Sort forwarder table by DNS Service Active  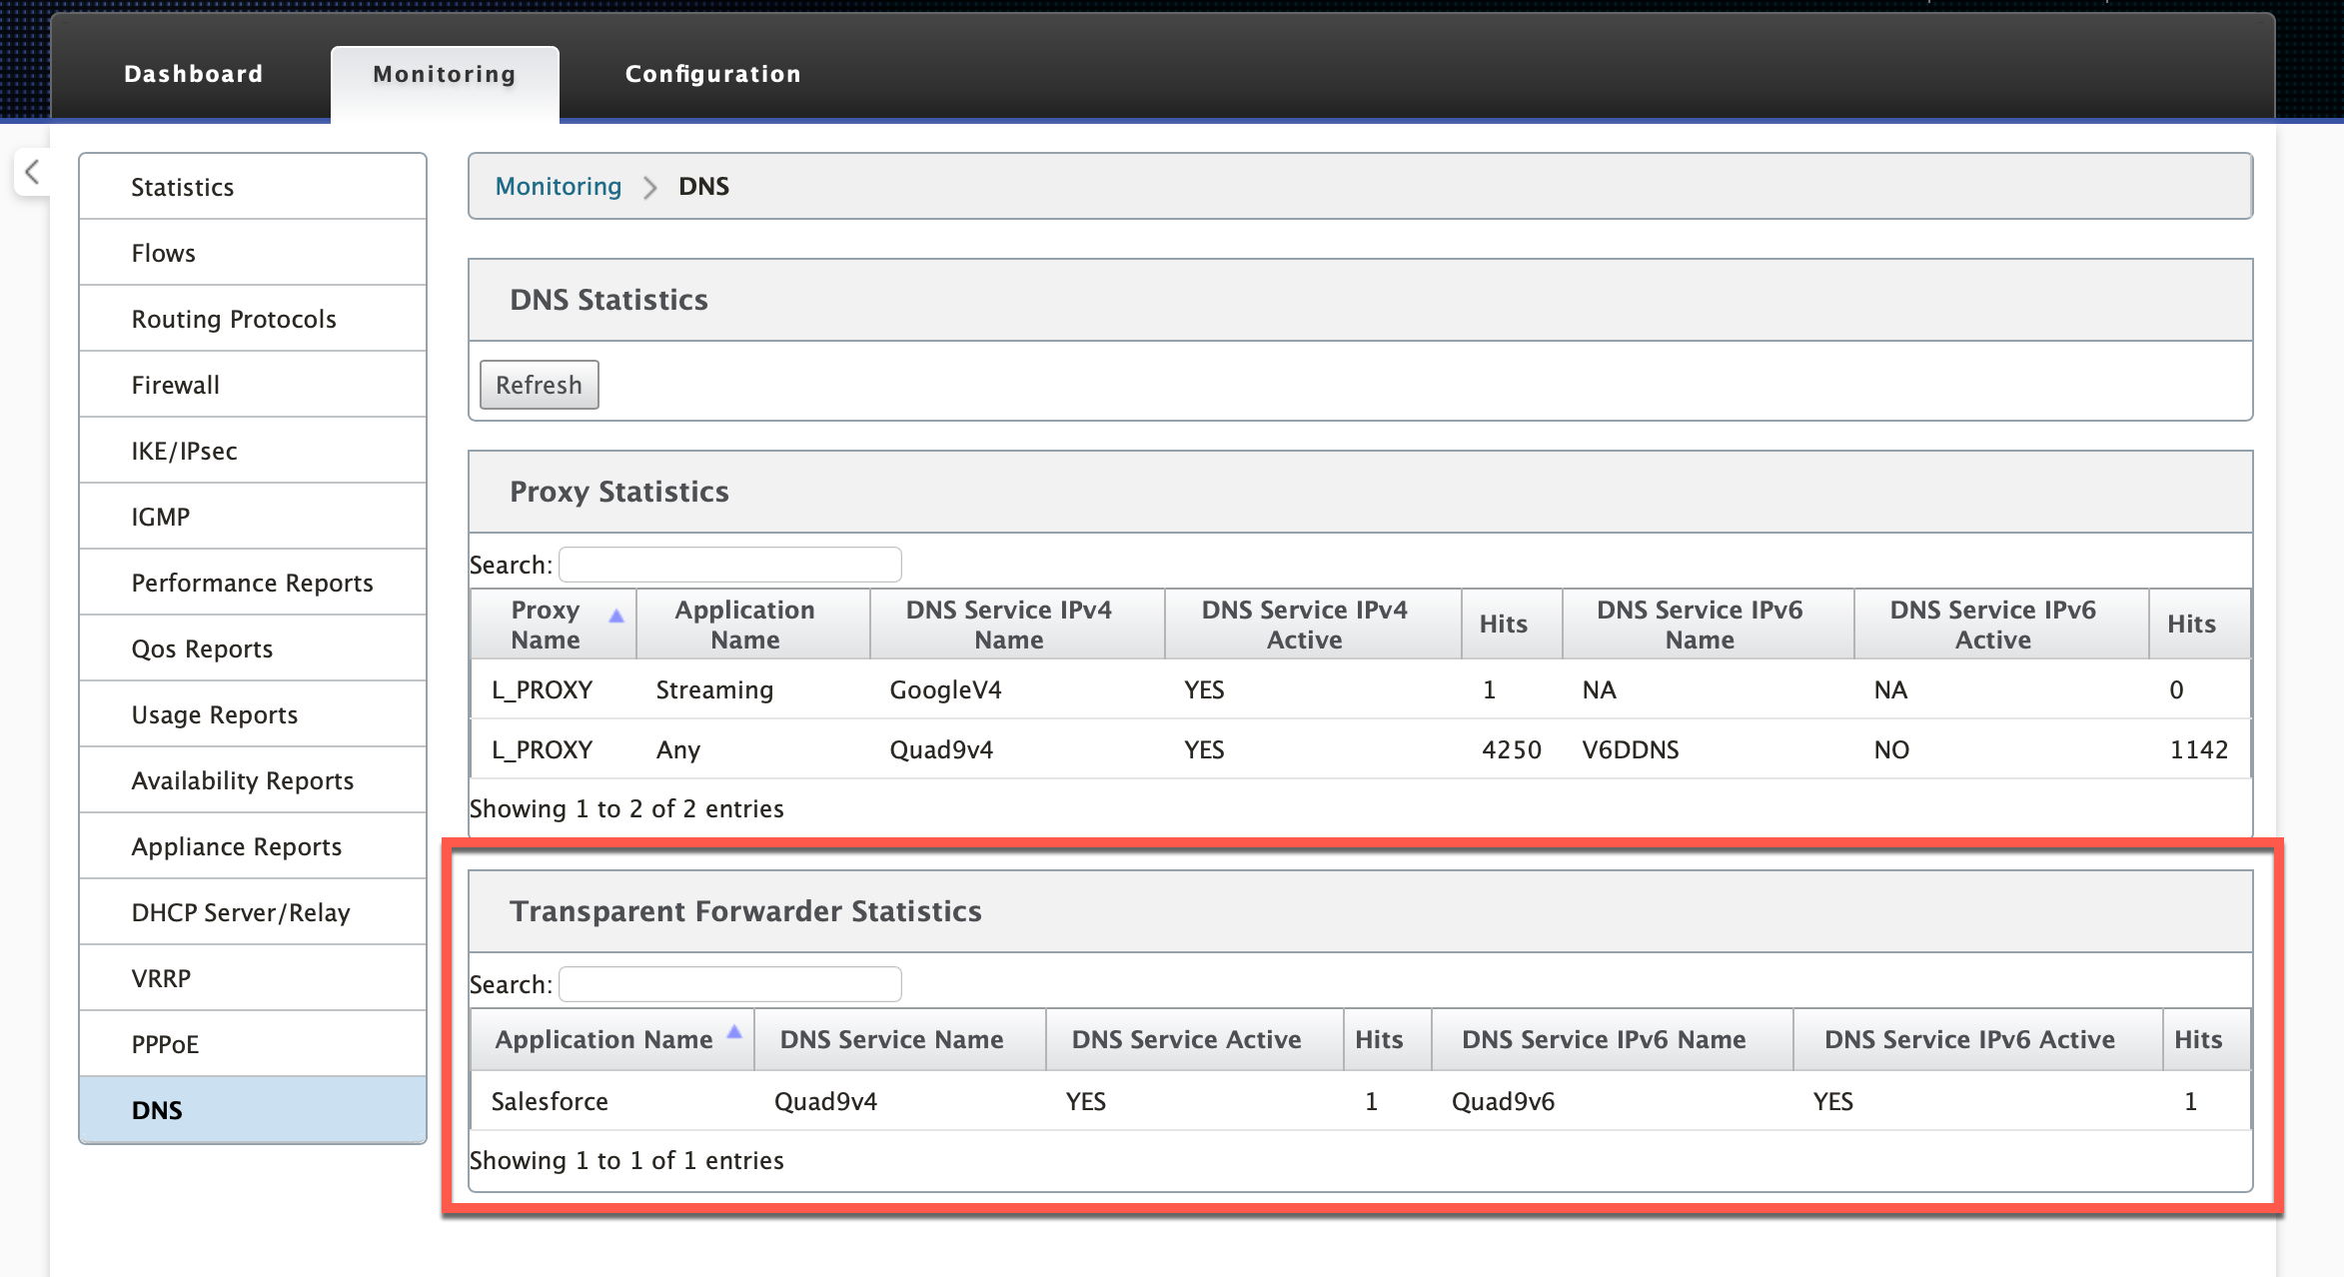(x=1194, y=1039)
